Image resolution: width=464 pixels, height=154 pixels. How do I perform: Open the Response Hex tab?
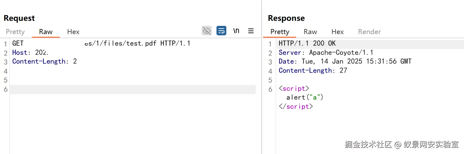(x=337, y=32)
